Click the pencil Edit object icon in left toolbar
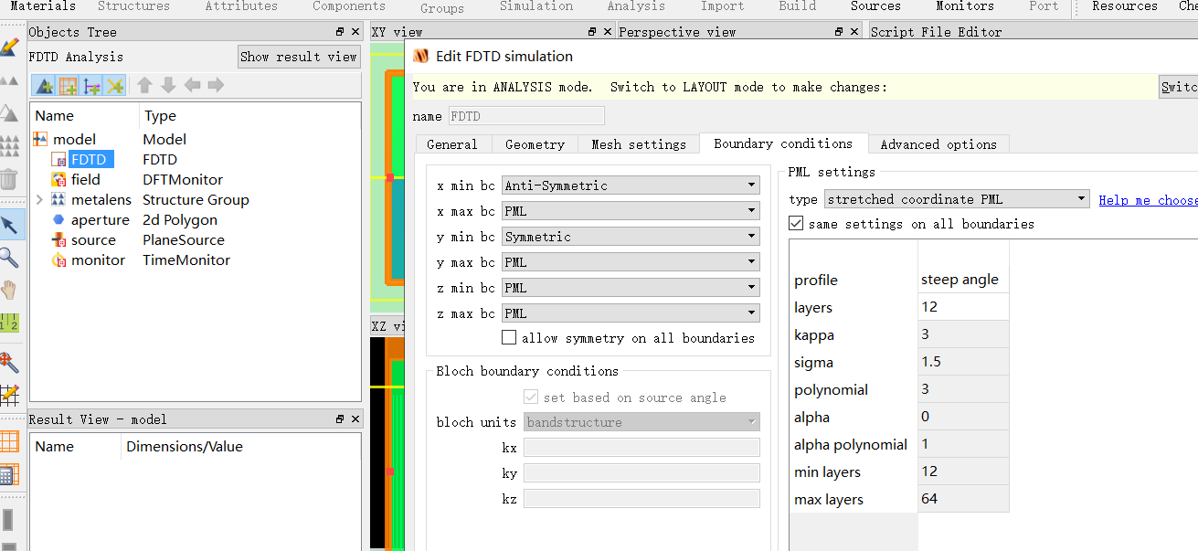 (9, 46)
